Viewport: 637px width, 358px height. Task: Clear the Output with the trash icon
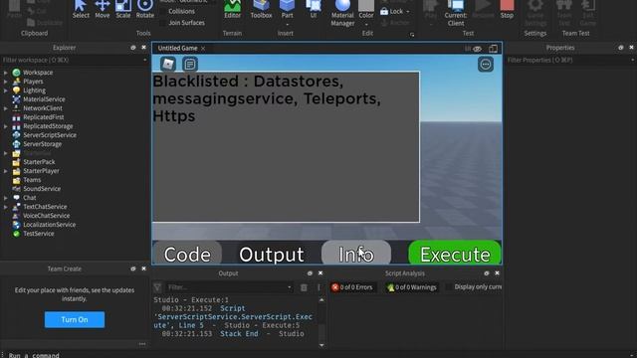304,287
